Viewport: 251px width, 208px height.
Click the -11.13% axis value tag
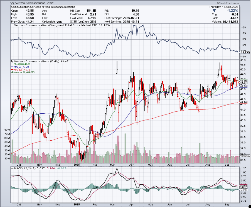244,53
